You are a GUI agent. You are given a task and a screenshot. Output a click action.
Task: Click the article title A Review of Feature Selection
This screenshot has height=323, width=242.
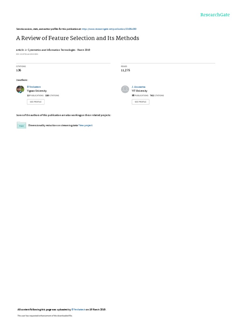(x=78, y=38)
